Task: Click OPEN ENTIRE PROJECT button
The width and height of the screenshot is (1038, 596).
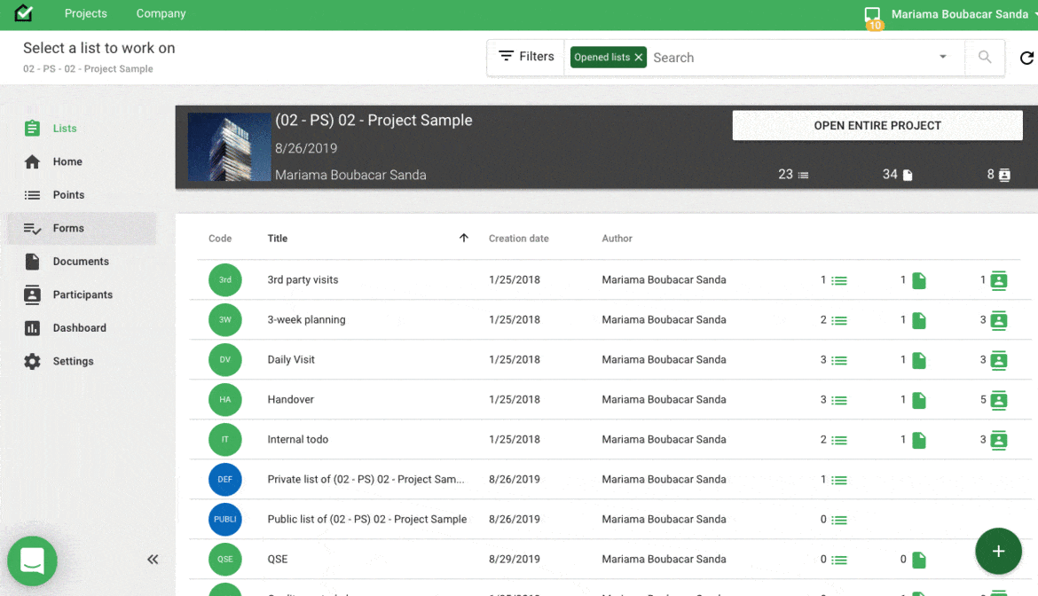Action: pos(877,126)
